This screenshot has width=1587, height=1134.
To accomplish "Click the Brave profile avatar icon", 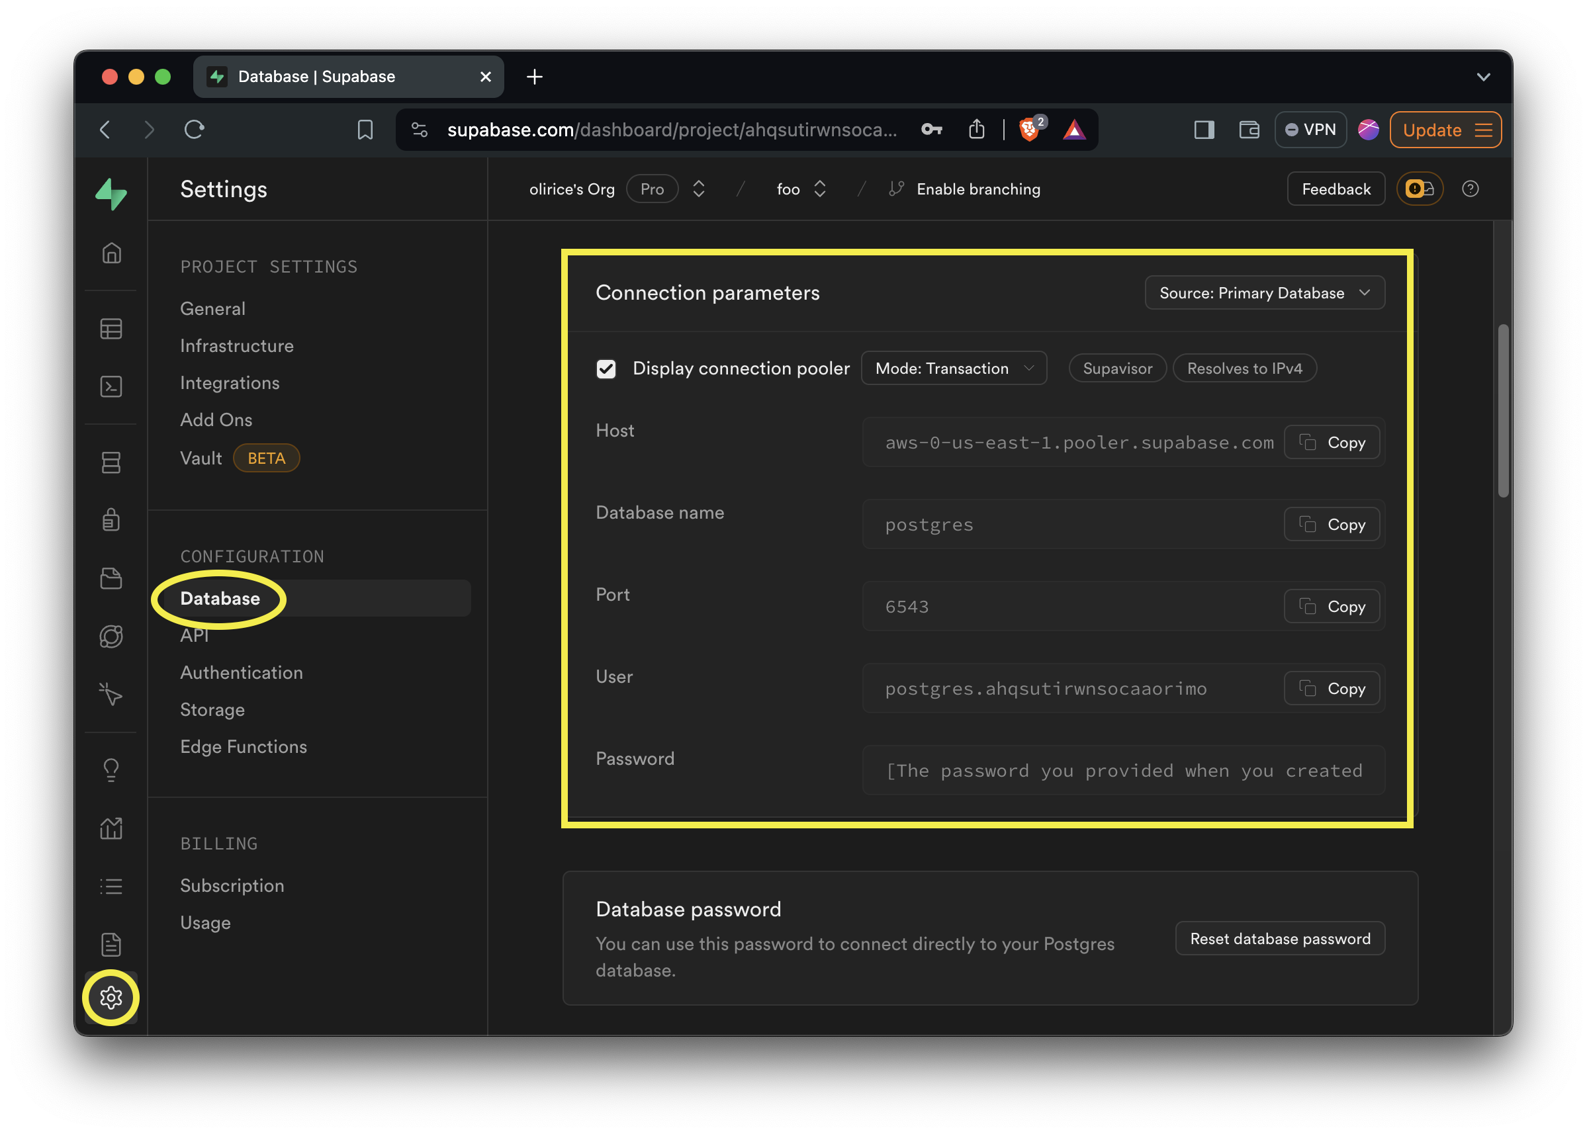I will [1368, 129].
